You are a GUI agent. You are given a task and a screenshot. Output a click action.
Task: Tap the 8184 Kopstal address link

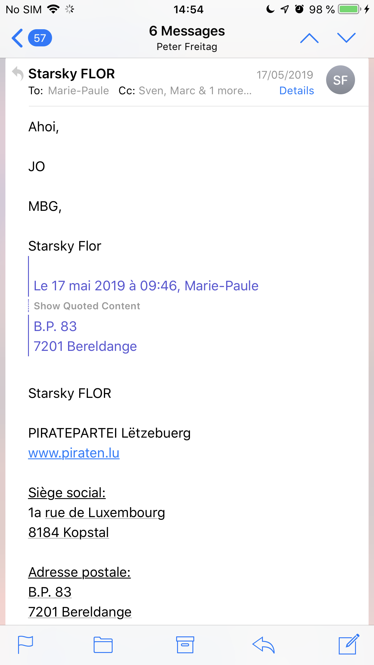[x=68, y=532]
